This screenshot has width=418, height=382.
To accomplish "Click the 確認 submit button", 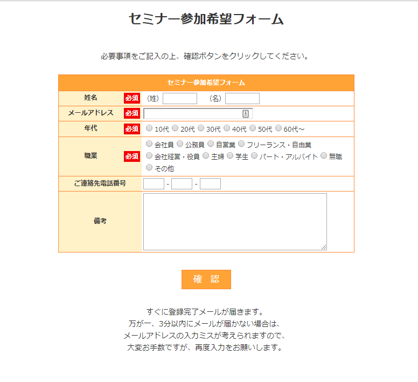I will tap(206, 279).
